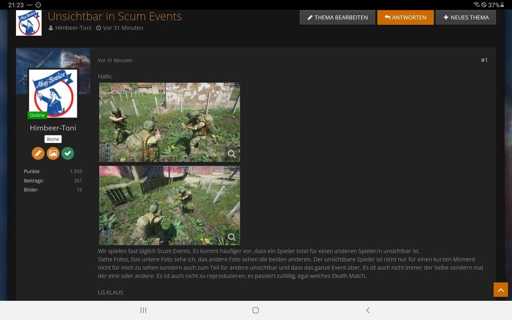The image size is (512, 320).
Task: Open Ahoj-Brause avatar beside thread title
Action: click(x=29, y=23)
